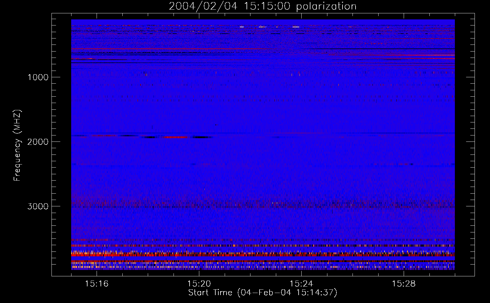Click the 'Frequency (MHZ)' y-axis label

pos(18,145)
